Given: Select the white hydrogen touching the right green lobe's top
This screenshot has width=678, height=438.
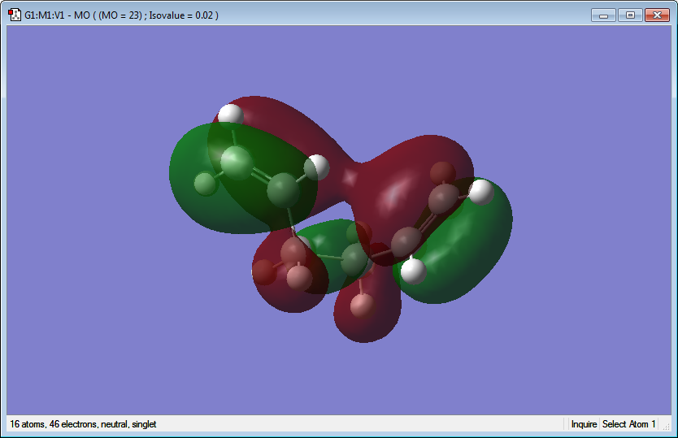Looking at the screenshot, I should point(480,192).
